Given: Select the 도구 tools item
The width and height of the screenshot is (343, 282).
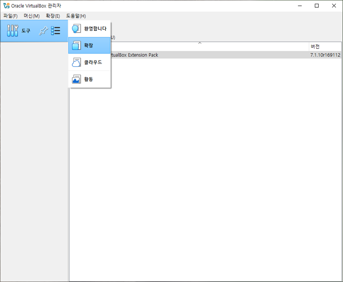Looking at the screenshot, I should tap(34, 31).
